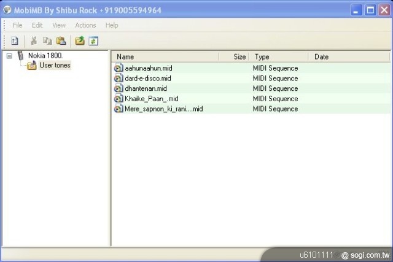Select the dhantenan.mid file name
Viewport: 393px width, 262px height.
pyautogui.click(x=146, y=88)
